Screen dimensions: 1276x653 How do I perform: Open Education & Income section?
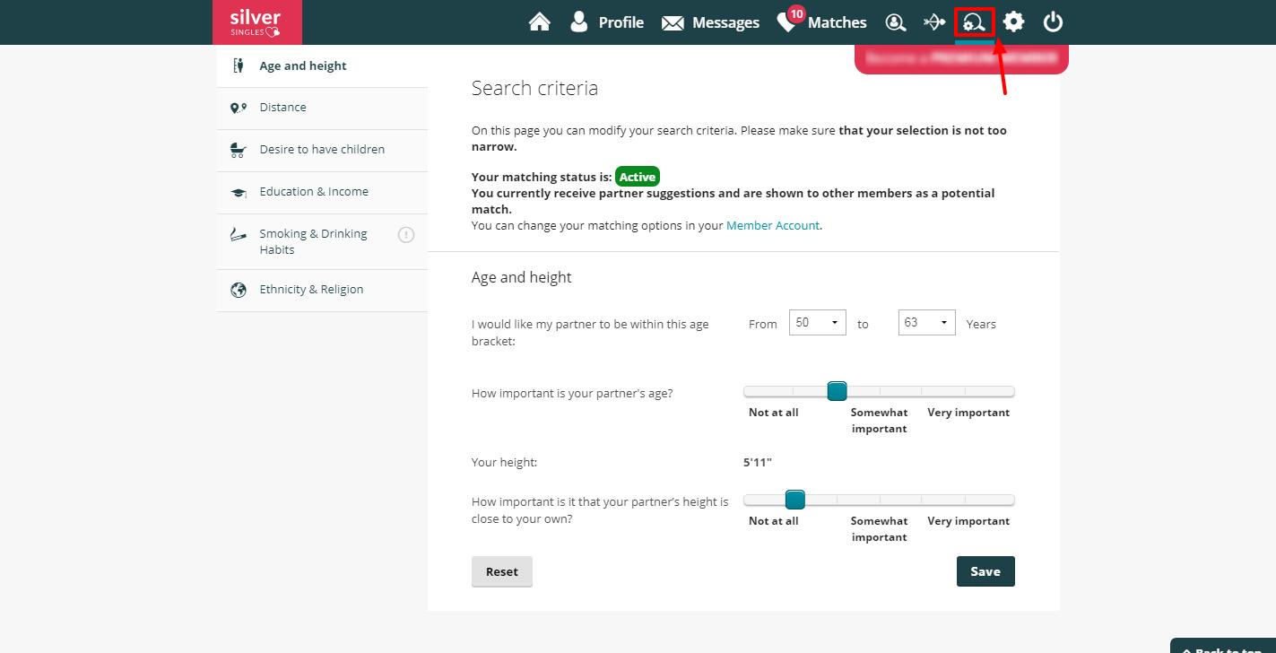coord(322,192)
